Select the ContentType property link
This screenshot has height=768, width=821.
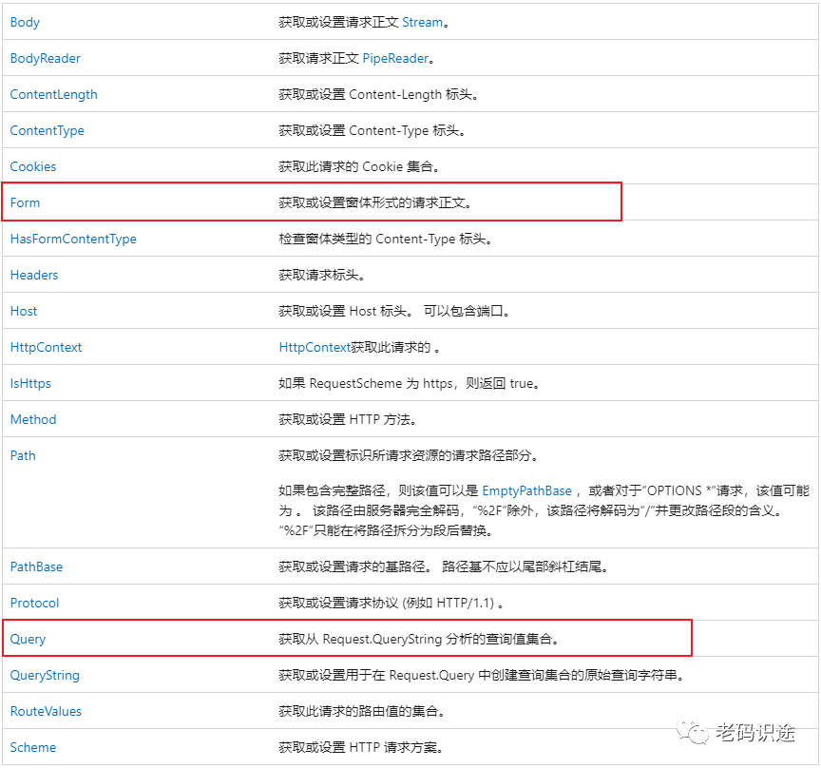click(47, 130)
